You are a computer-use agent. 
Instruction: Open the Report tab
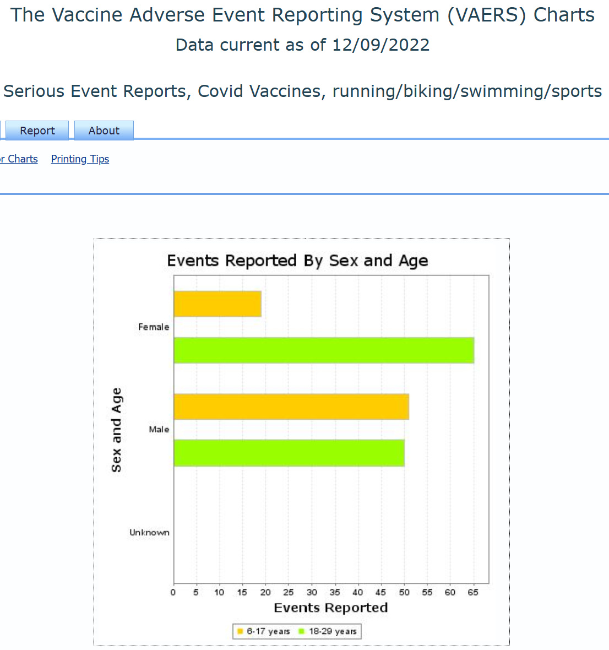(x=37, y=131)
